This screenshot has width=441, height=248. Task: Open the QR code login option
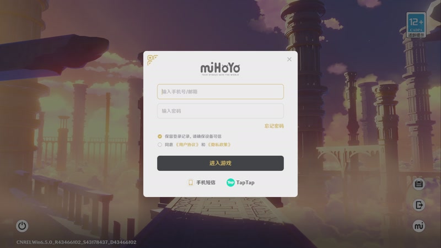point(153,60)
